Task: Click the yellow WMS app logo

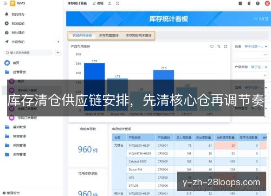Action: pyautogui.click(x=12, y=3)
